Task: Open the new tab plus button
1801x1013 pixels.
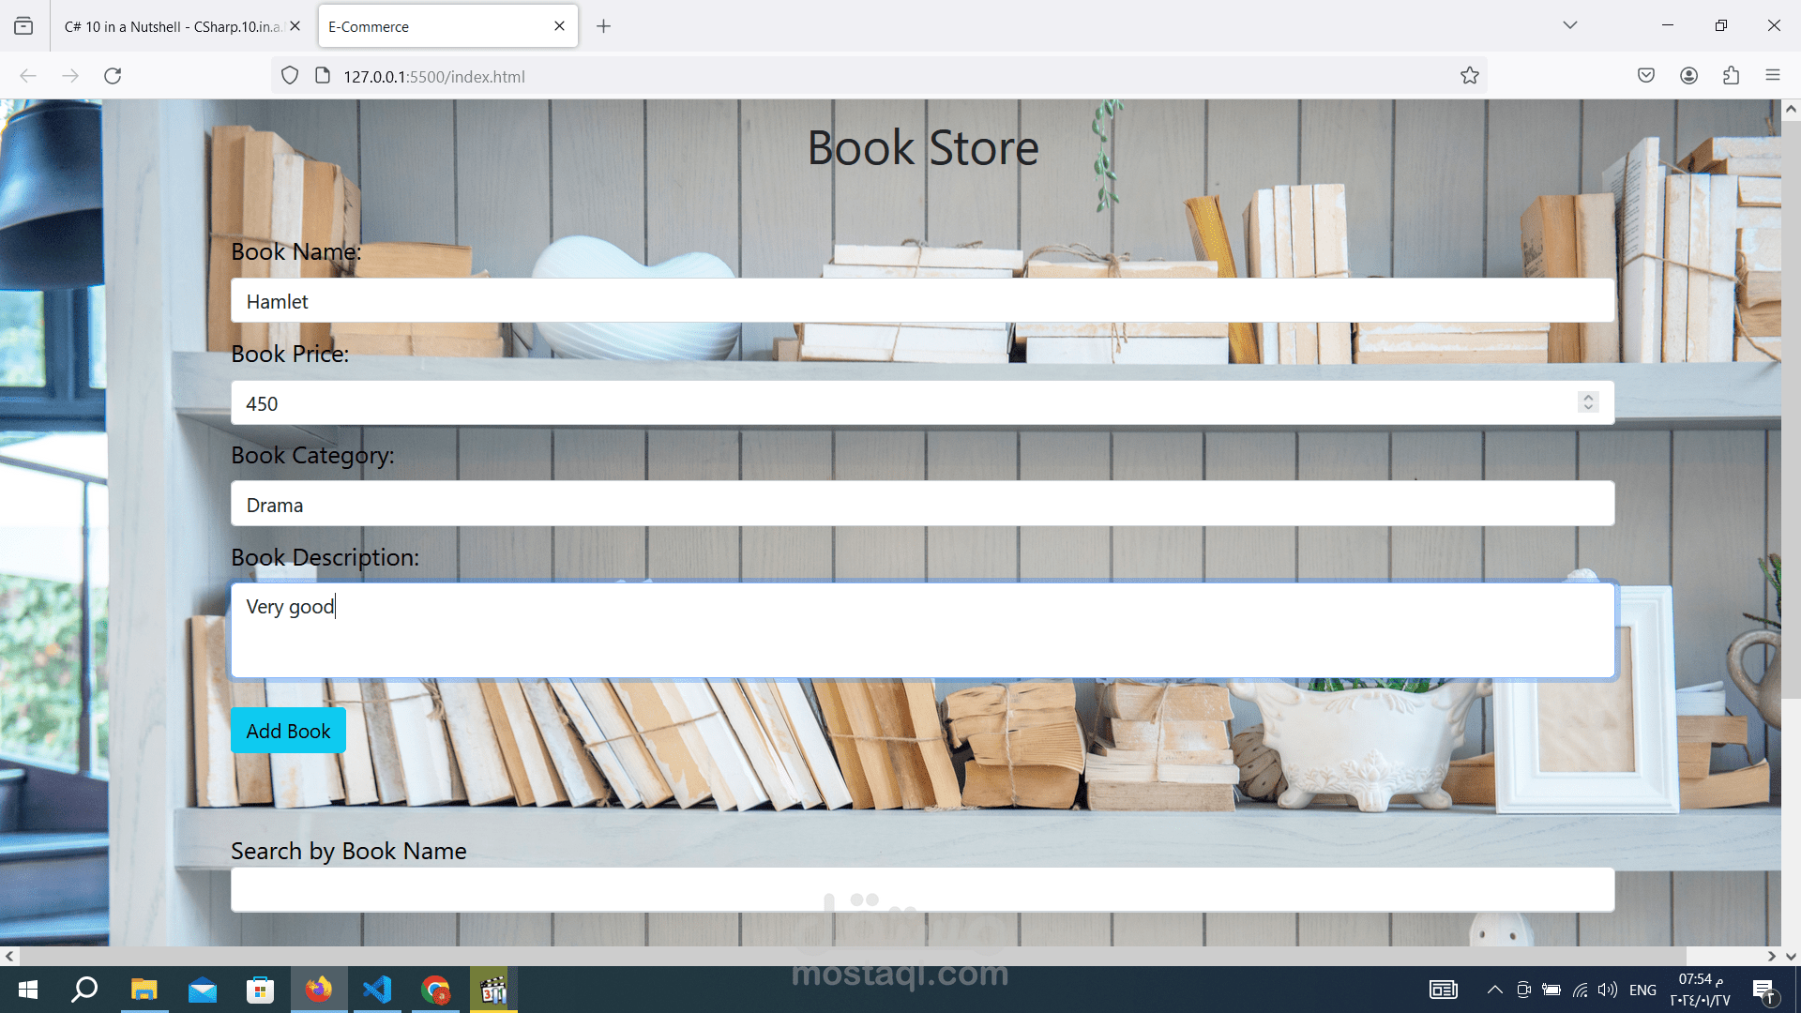Action: pyautogui.click(x=603, y=26)
